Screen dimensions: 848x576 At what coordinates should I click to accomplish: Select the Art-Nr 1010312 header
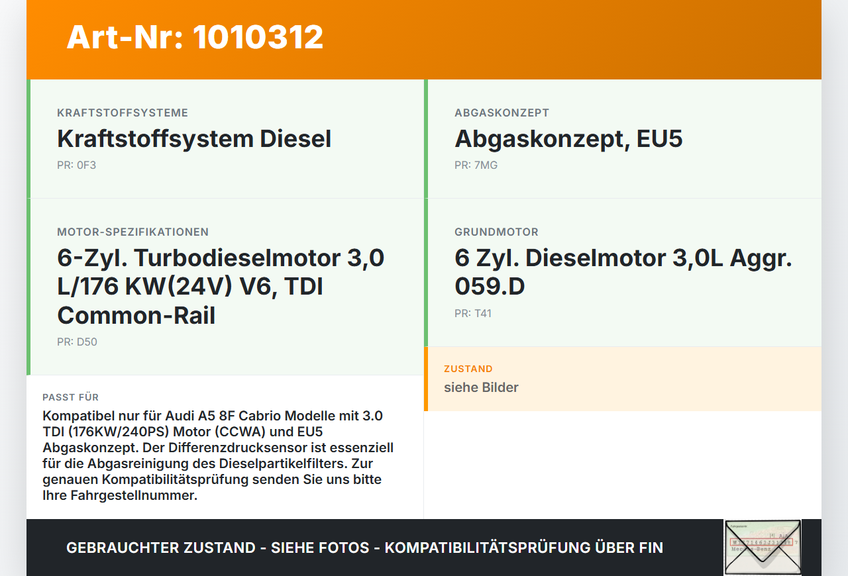tap(193, 38)
